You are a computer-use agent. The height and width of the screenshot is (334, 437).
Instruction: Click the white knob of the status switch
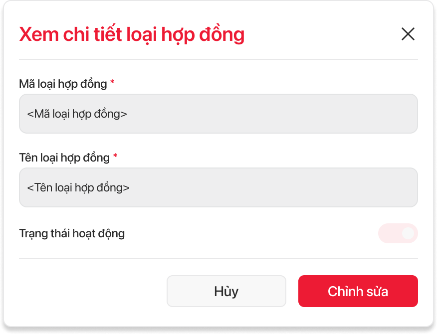click(408, 233)
